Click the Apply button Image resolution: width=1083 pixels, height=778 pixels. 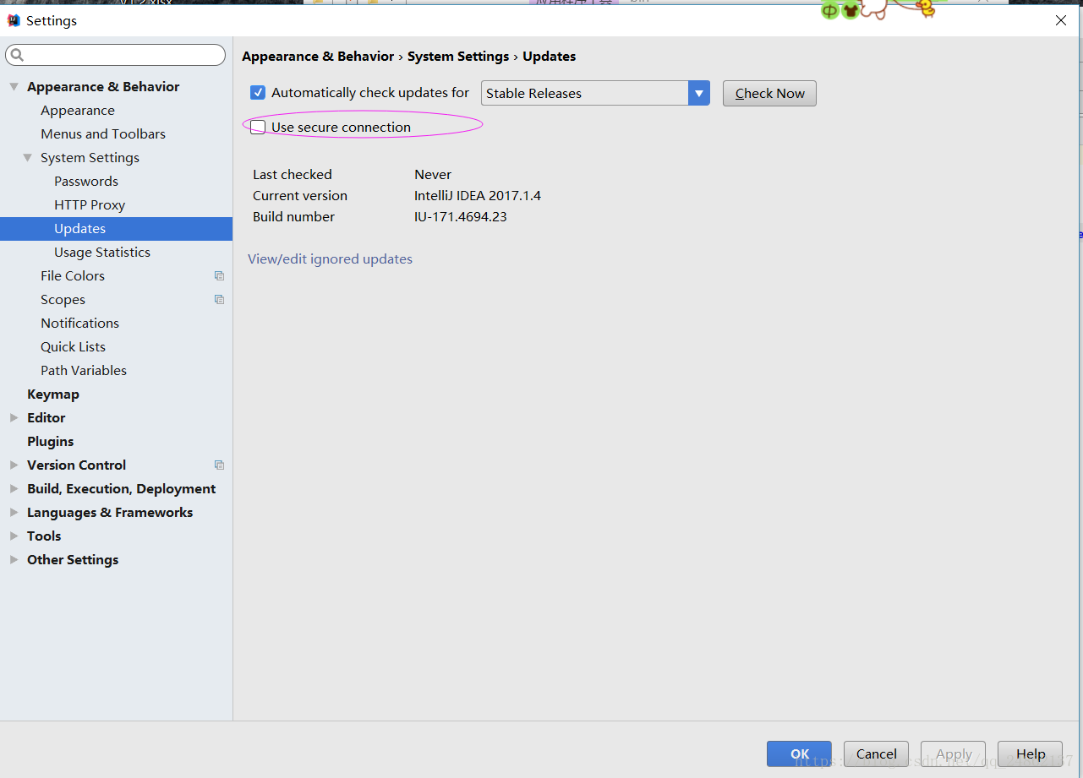pos(954,754)
